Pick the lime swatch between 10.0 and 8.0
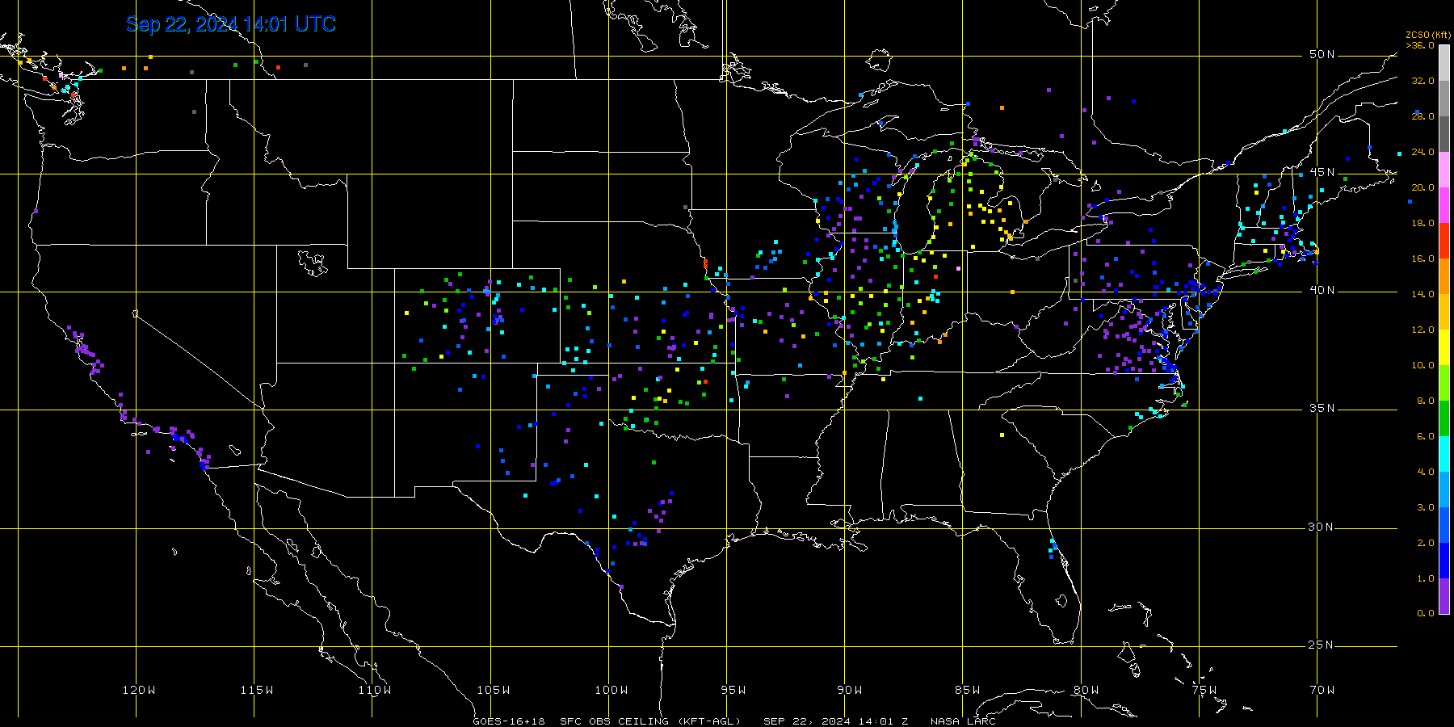This screenshot has width=1454, height=727. point(1444,383)
